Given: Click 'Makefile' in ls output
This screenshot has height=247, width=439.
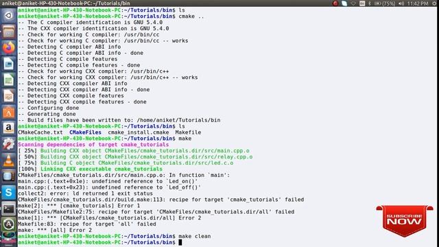Looking at the screenshot, I should pyautogui.click(x=188, y=132).
